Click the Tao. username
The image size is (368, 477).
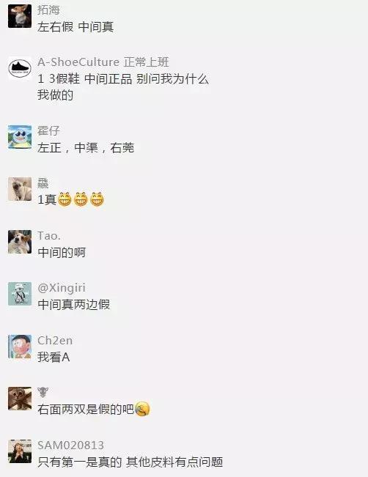(49, 236)
